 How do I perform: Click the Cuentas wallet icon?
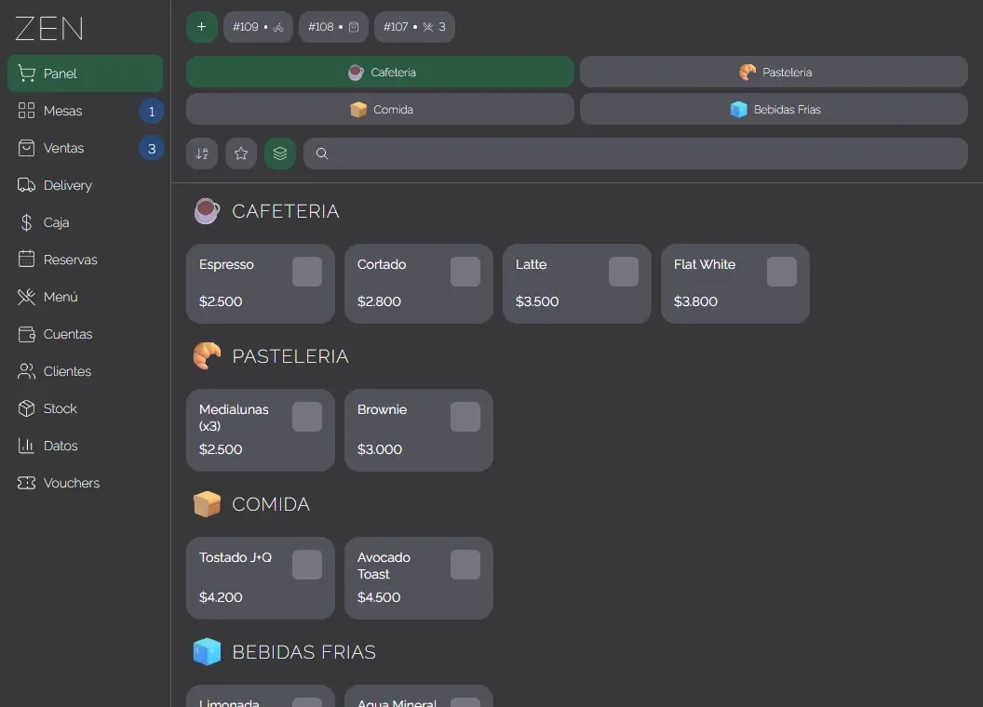tap(26, 334)
